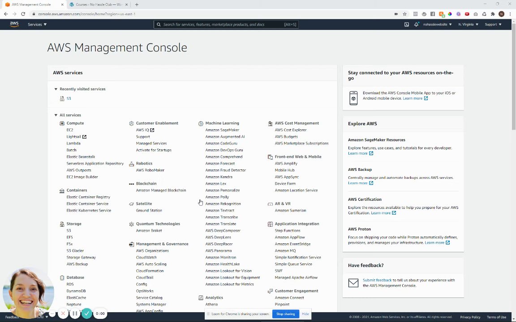The width and height of the screenshot is (516, 322).
Task: Click the Front-end Web & Mobile icon
Action: [270, 157]
